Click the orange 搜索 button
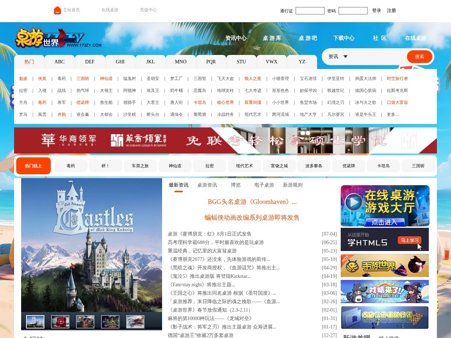This screenshot has width=451, height=338. click(419, 57)
